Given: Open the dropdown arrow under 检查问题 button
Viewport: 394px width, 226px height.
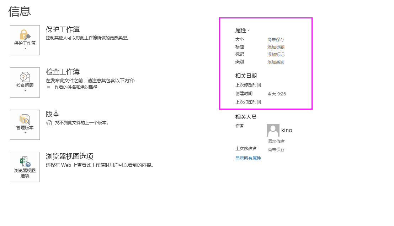Looking at the screenshot, I should pos(25,91).
